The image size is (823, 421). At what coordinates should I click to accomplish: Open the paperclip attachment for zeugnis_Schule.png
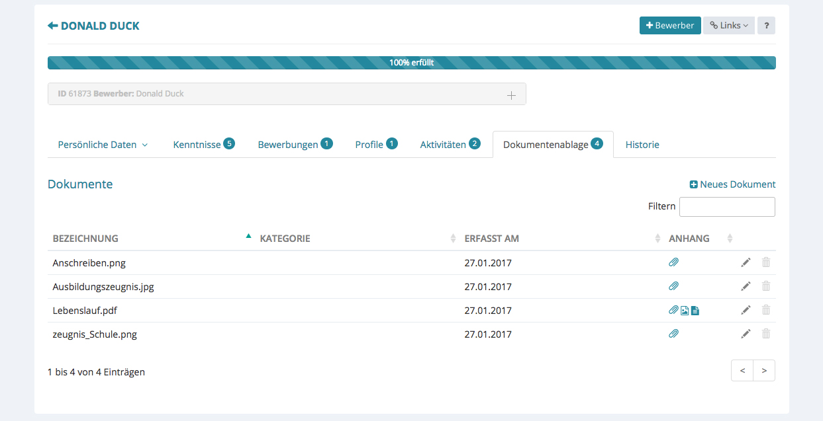click(x=673, y=334)
